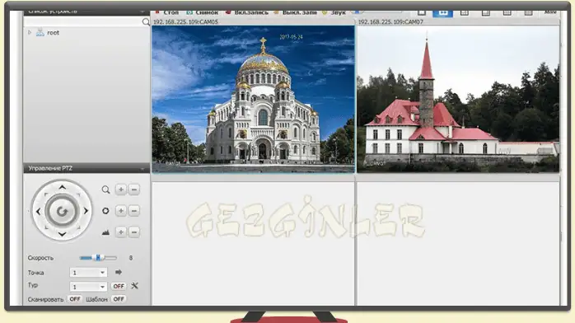
Task: Move PTZ diagonally down-right
Action: [78, 227]
